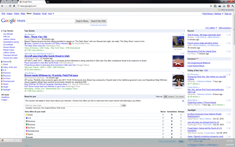This screenshot has height=147, width=235.
Task: Open options dropdown for Aircraft searched story
Action: [183, 54]
